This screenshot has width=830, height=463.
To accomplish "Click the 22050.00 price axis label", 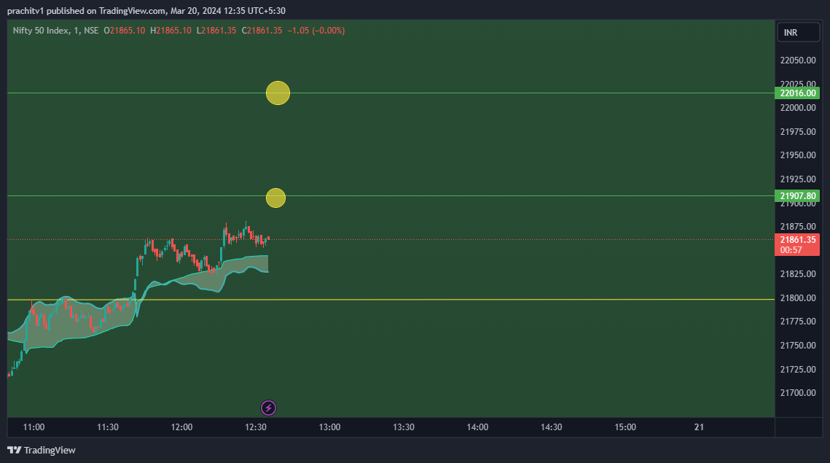I will pos(798,61).
